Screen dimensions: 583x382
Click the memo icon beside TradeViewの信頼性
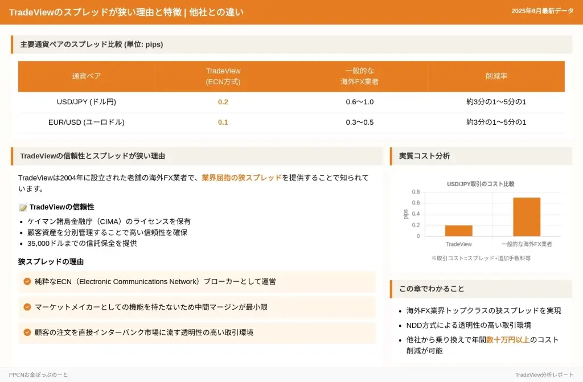click(23, 207)
